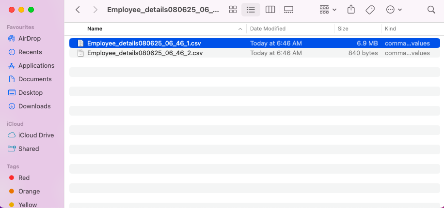The image size is (444, 208).
Task: Open Recents in the sidebar
Action: point(30,52)
